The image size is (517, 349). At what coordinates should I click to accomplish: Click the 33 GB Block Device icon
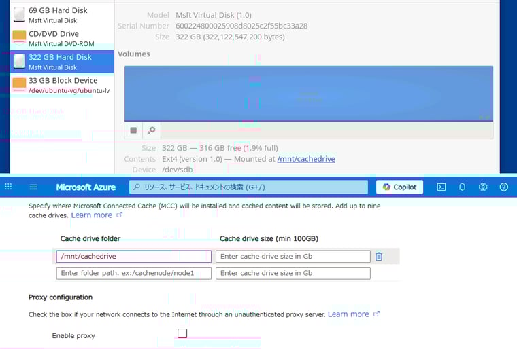pos(19,85)
